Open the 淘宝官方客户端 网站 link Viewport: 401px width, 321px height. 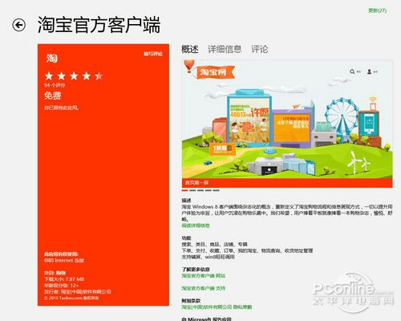click(x=204, y=275)
